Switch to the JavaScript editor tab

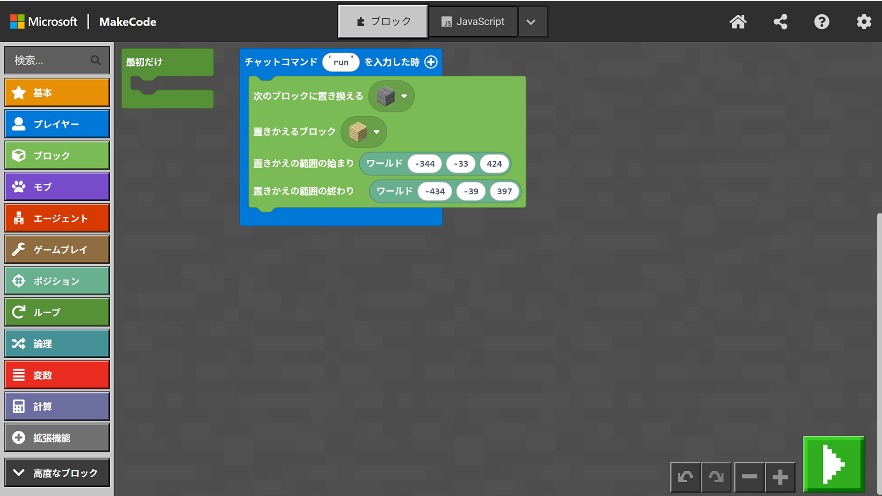point(473,22)
